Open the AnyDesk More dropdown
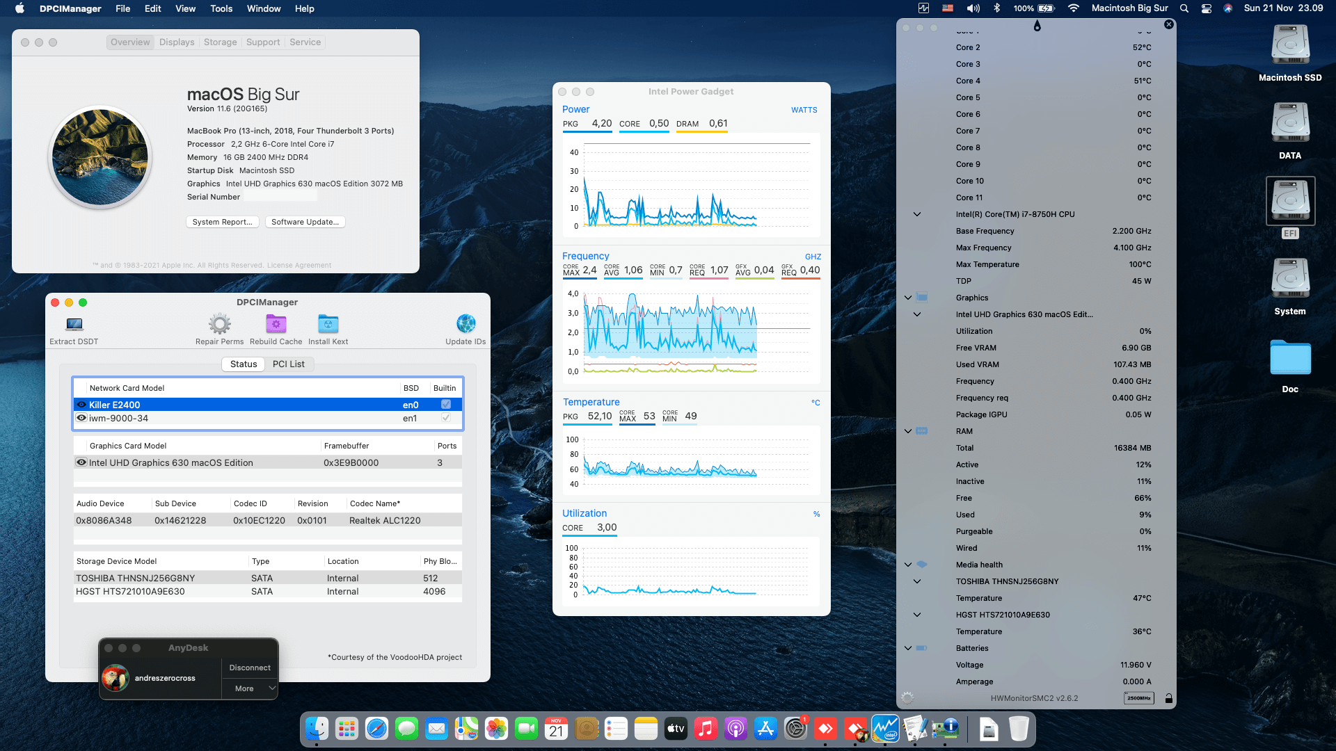The image size is (1336, 751). [x=250, y=688]
